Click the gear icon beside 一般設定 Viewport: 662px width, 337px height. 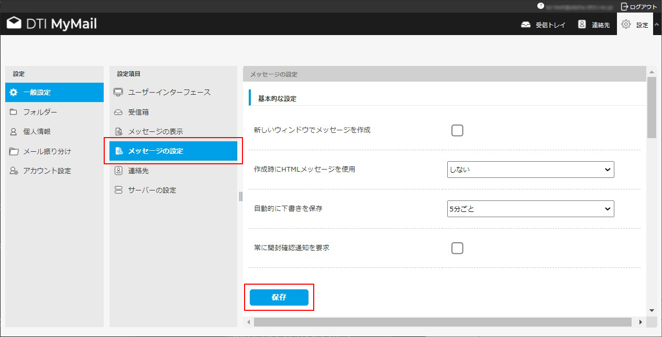click(14, 92)
